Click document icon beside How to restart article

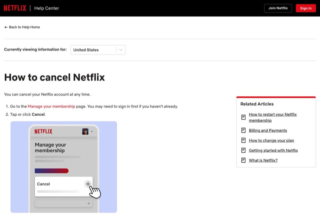click(244, 117)
